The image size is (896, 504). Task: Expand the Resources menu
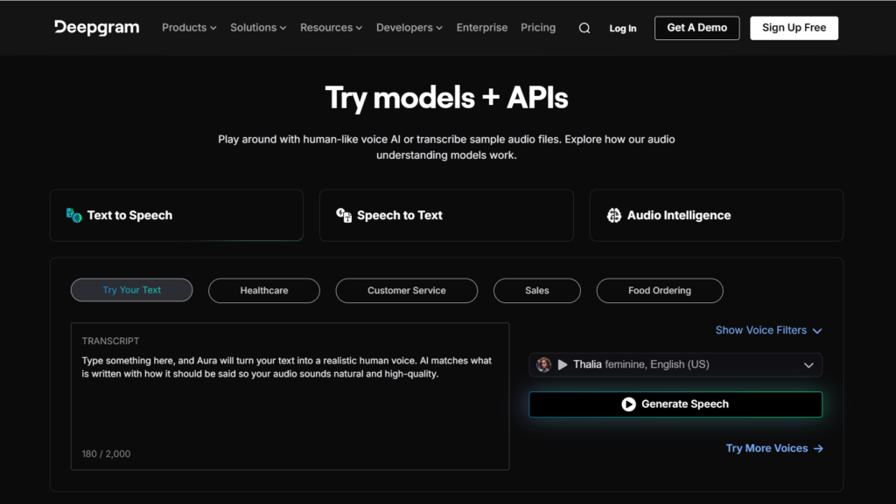pyautogui.click(x=332, y=27)
